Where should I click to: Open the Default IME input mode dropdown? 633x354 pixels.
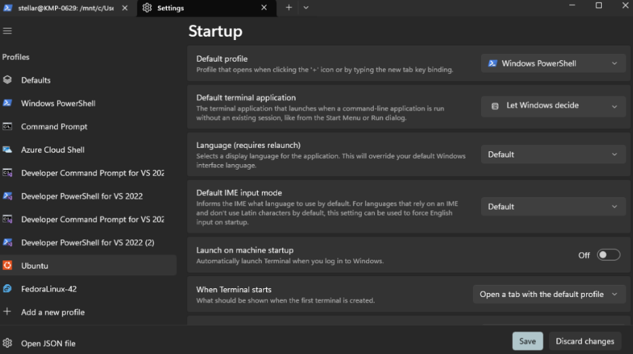[x=553, y=207]
